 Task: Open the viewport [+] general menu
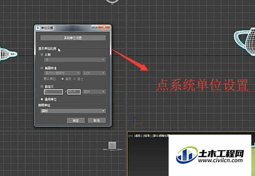130,136
